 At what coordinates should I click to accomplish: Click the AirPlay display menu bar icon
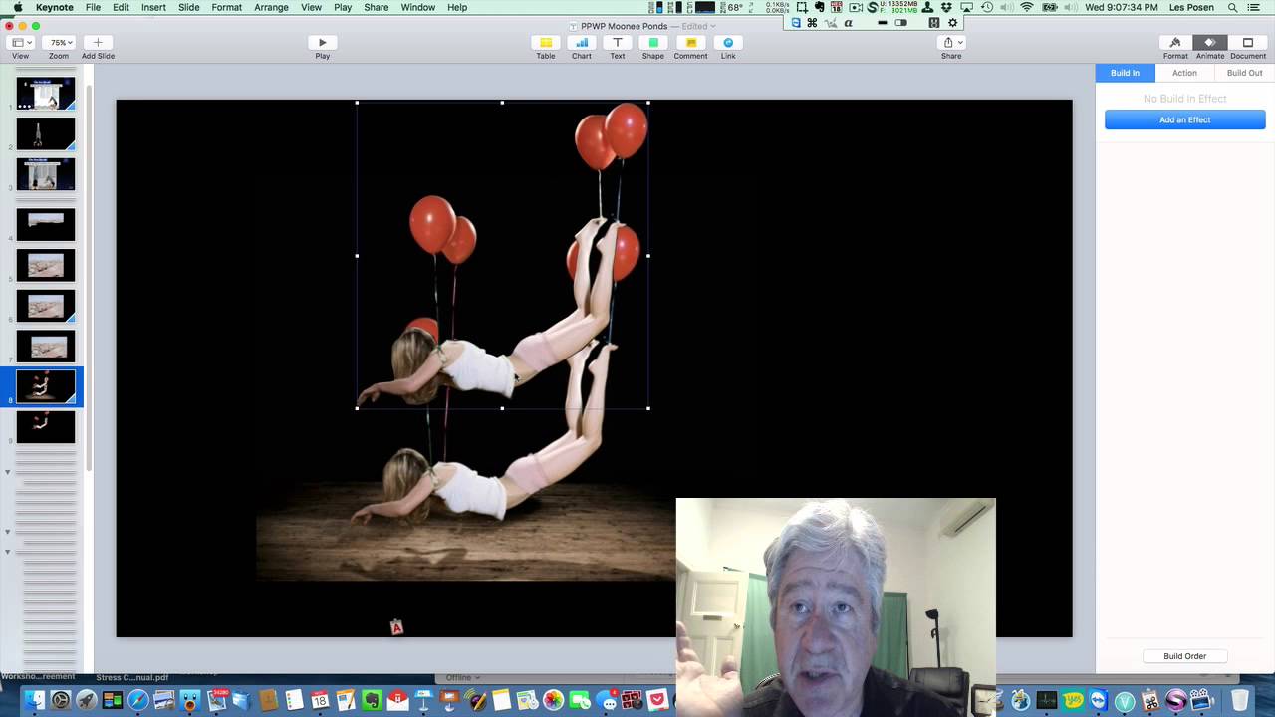pos(966,7)
